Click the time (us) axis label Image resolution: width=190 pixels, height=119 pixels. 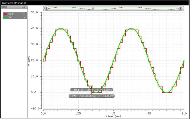pyautogui.click(x=114, y=116)
